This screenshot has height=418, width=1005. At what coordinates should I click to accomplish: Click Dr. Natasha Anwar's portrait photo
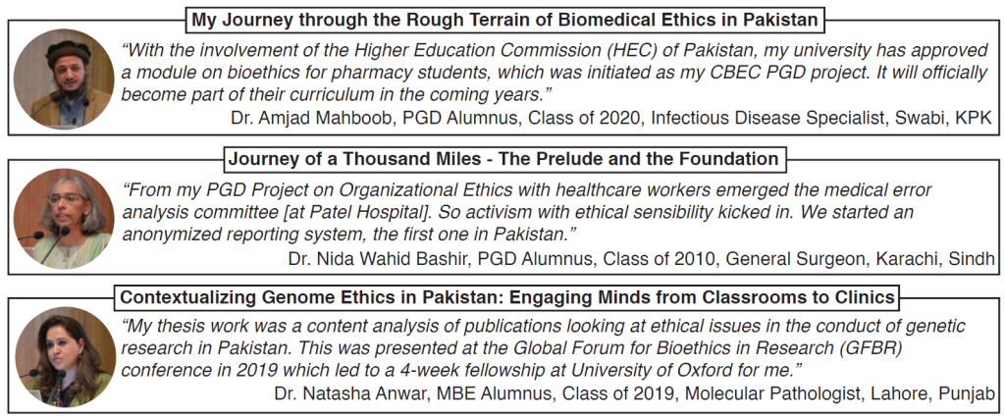(x=64, y=357)
